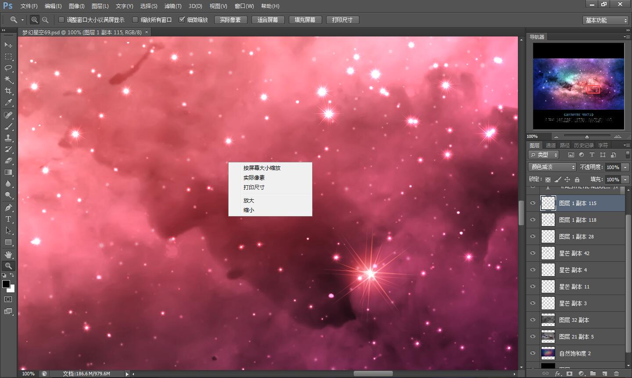The width and height of the screenshot is (632, 378).
Task: Select layer thumbnail 图层 21 副本 5
Action: (x=548, y=337)
